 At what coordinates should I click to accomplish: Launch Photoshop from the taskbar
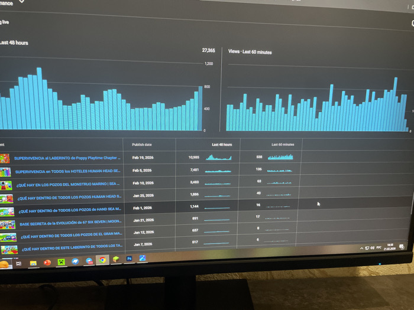129,259
